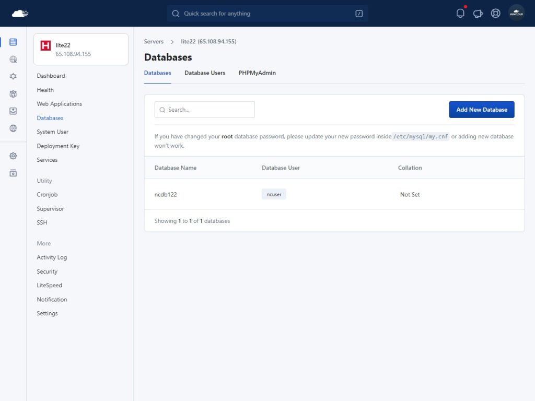Select the servers icon in left rail
Viewport: 535px width, 401px height.
(13, 42)
